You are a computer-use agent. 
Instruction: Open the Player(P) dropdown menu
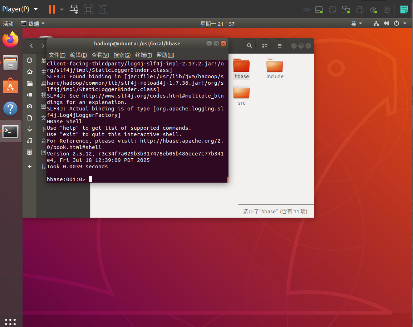(20, 9)
